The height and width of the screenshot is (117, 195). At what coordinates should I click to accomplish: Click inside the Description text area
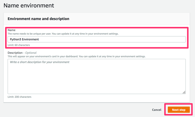tap(97, 77)
